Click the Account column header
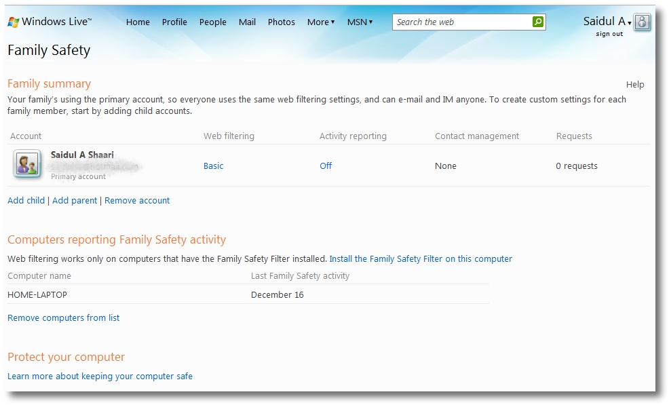671x407 pixels. click(26, 136)
